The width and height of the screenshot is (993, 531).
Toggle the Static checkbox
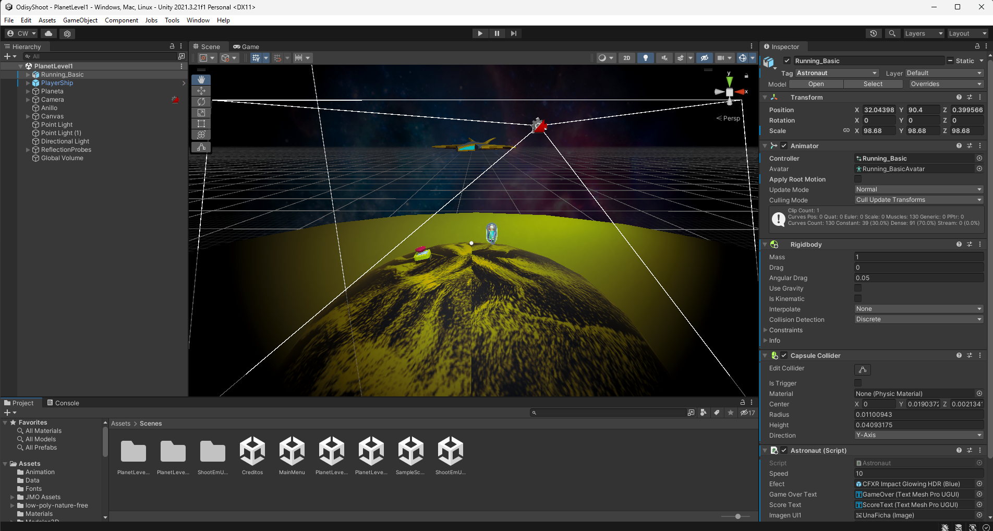950,61
